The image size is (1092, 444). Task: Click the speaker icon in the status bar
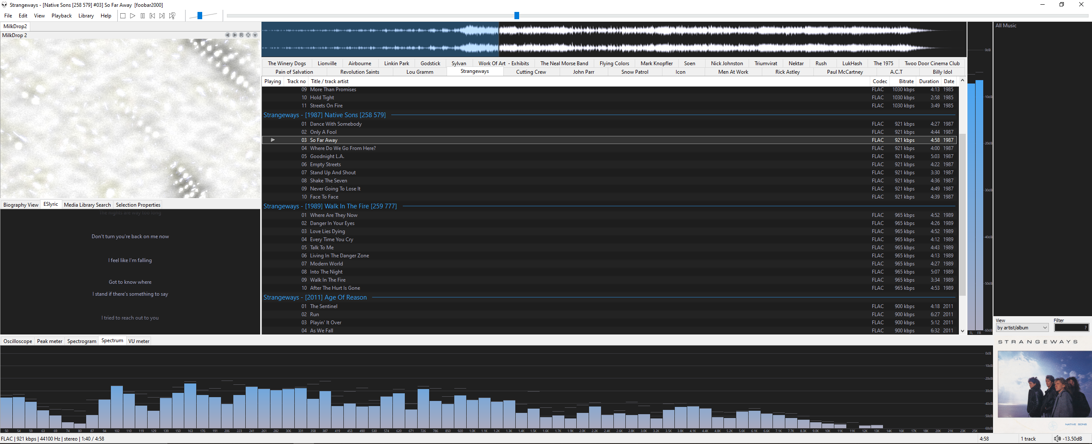coord(1057,438)
